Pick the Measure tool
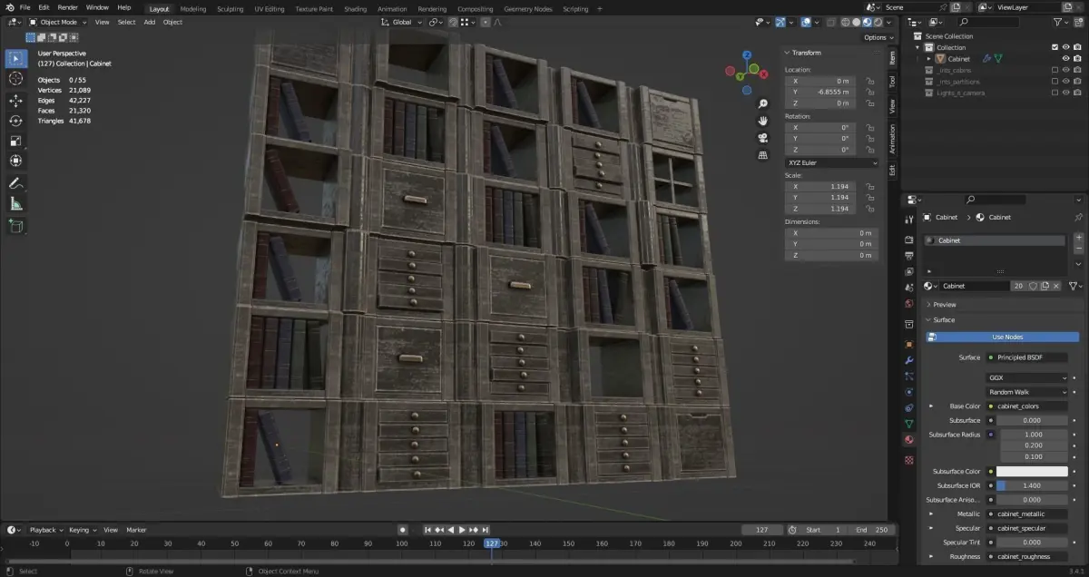This screenshot has width=1089, height=577. point(15,204)
